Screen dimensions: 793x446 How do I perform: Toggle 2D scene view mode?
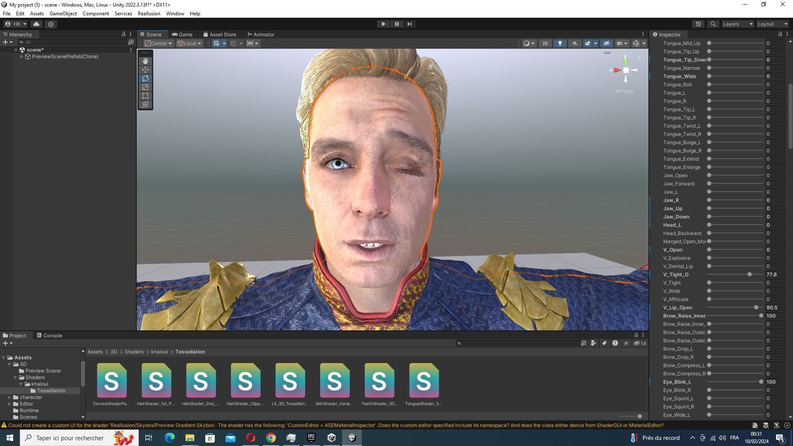[x=545, y=43]
